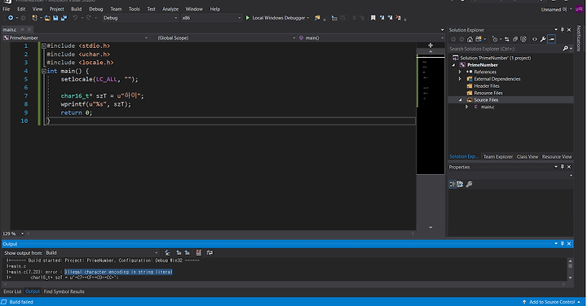Pin the main.c editor tab
This screenshot has height=306, width=587.
click(22, 29)
